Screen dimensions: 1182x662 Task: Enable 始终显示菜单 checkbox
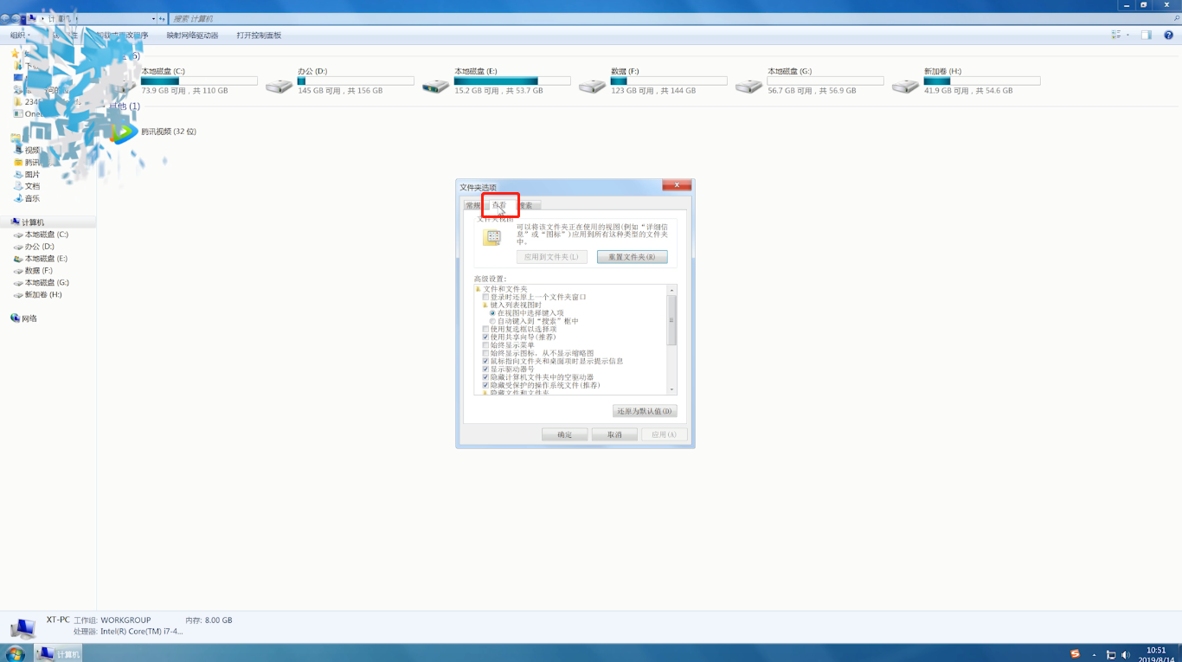click(485, 345)
